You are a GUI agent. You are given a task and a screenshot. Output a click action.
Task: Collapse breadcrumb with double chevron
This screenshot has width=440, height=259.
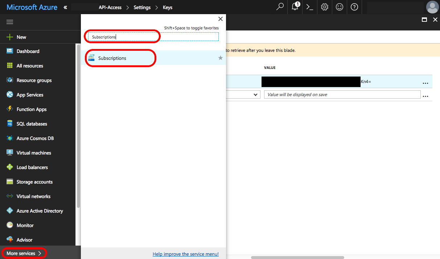click(x=65, y=7)
